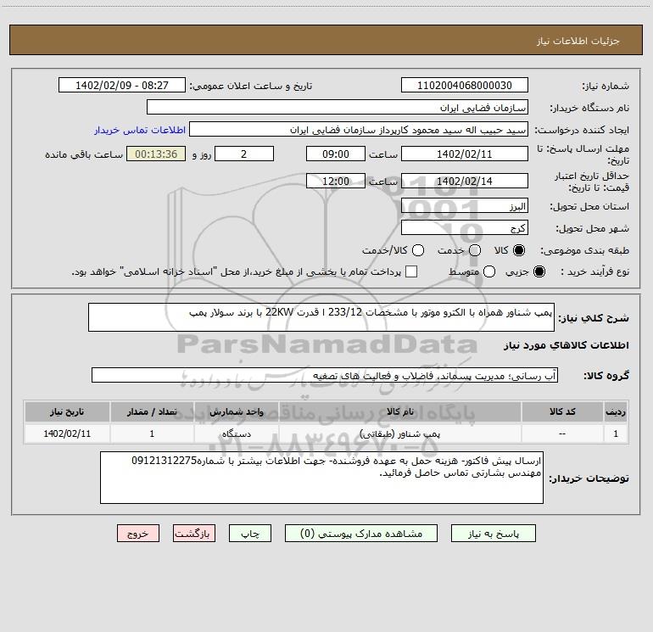Click the تعداد / مقدار column header

click(152, 411)
